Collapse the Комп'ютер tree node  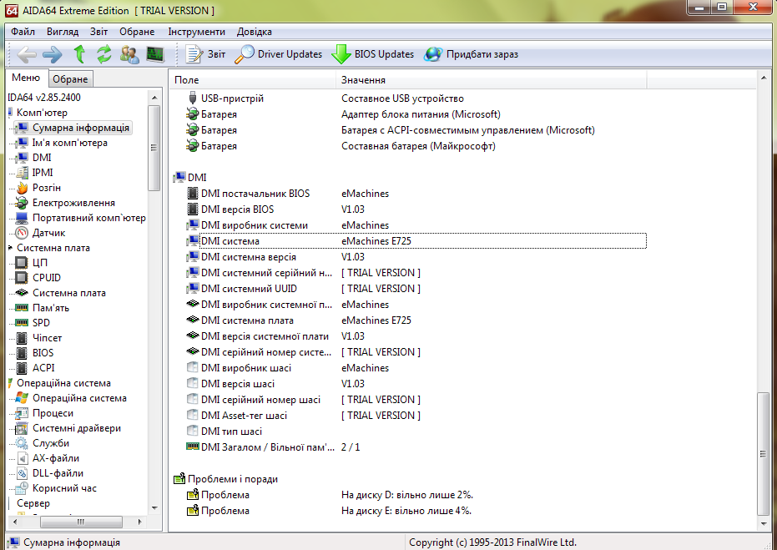[10, 113]
